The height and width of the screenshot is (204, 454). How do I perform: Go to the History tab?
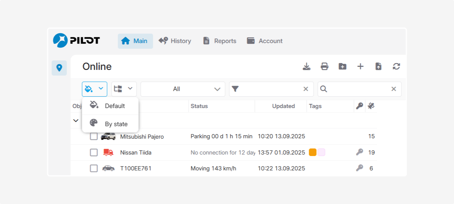(x=175, y=41)
